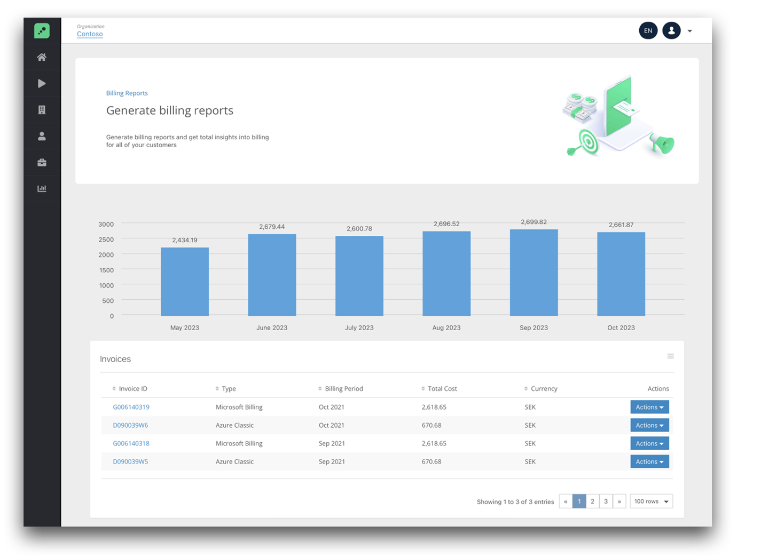Open the customers person icon in sidebar
Image resolution: width=769 pixels, height=559 pixels.
pos(42,135)
